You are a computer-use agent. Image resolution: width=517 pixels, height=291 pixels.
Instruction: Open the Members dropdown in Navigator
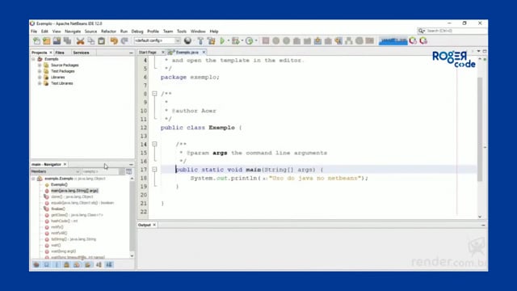(56, 171)
